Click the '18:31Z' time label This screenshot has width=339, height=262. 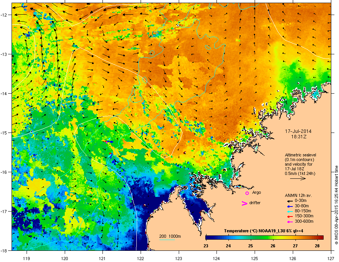[299, 137]
